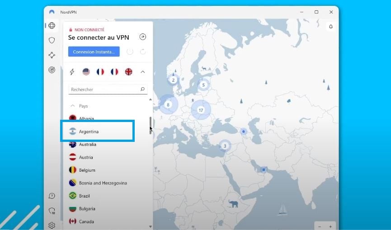Open the help chat bubble icon

pos(52,196)
